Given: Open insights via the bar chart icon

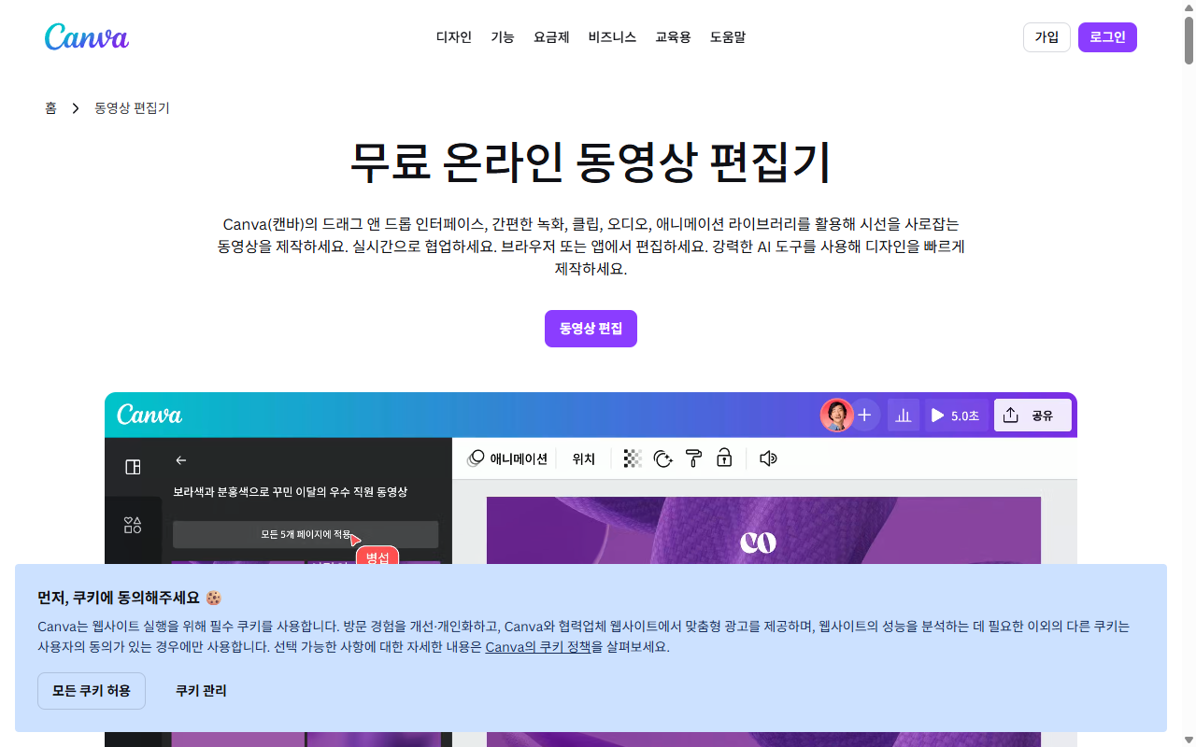Looking at the screenshot, I should pyautogui.click(x=903, y=415).
